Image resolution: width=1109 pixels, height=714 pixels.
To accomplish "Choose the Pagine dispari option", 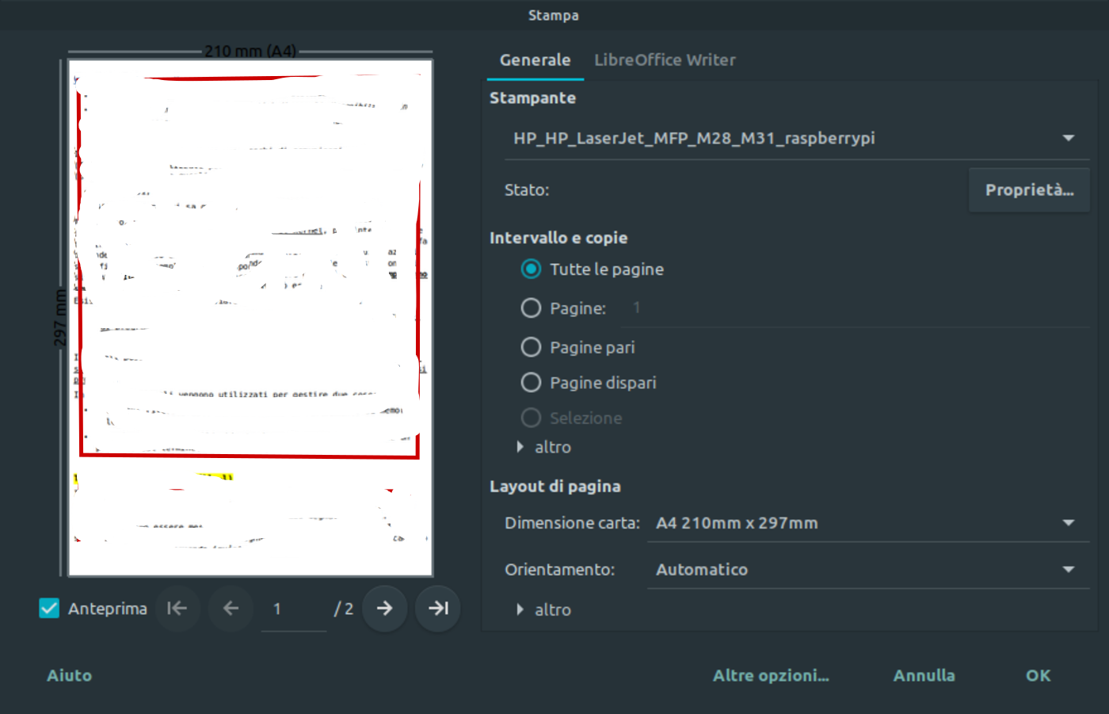I will coord(531,383).
